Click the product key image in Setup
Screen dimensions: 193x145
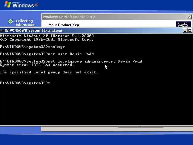pyautogui.click(x=183, y=24)
